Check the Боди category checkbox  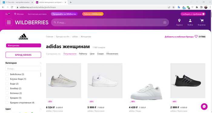coord(7,84)
